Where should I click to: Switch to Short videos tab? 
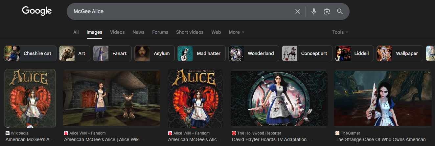(x=190, y=32)
